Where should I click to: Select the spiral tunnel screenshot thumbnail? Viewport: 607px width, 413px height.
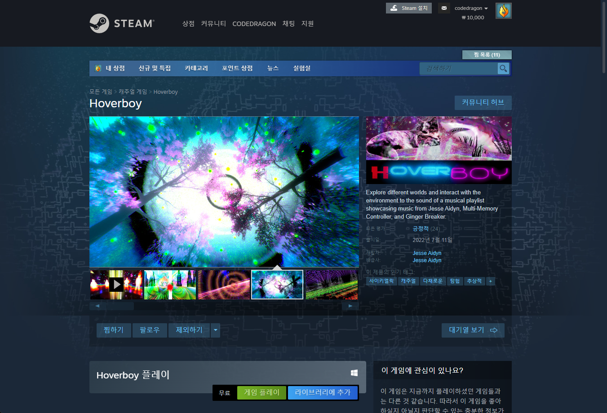[x=224, y=285]
